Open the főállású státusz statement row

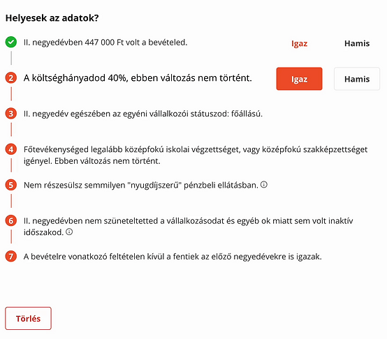(143, 114)
